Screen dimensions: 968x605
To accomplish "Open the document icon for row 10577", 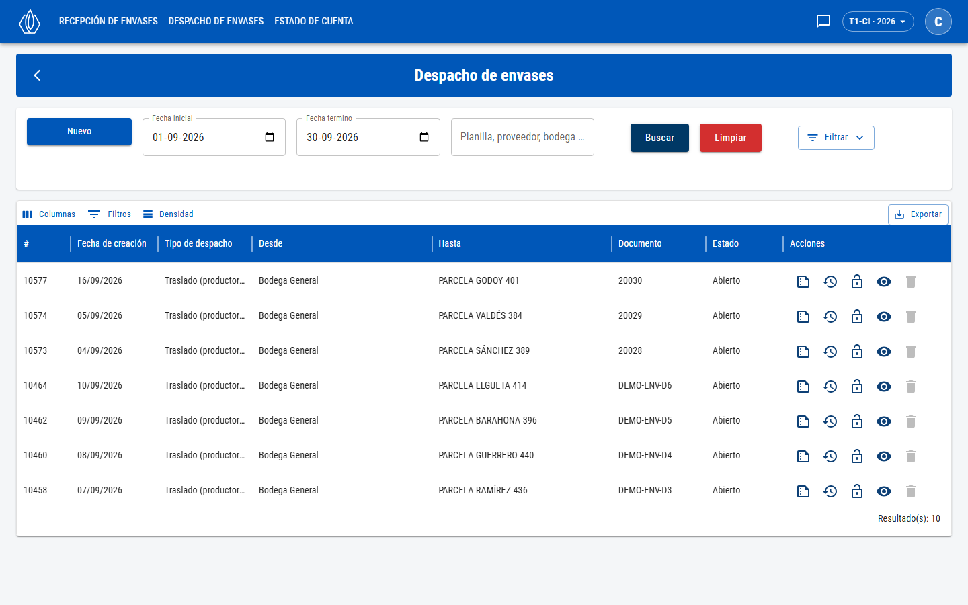I will (803, 282).
